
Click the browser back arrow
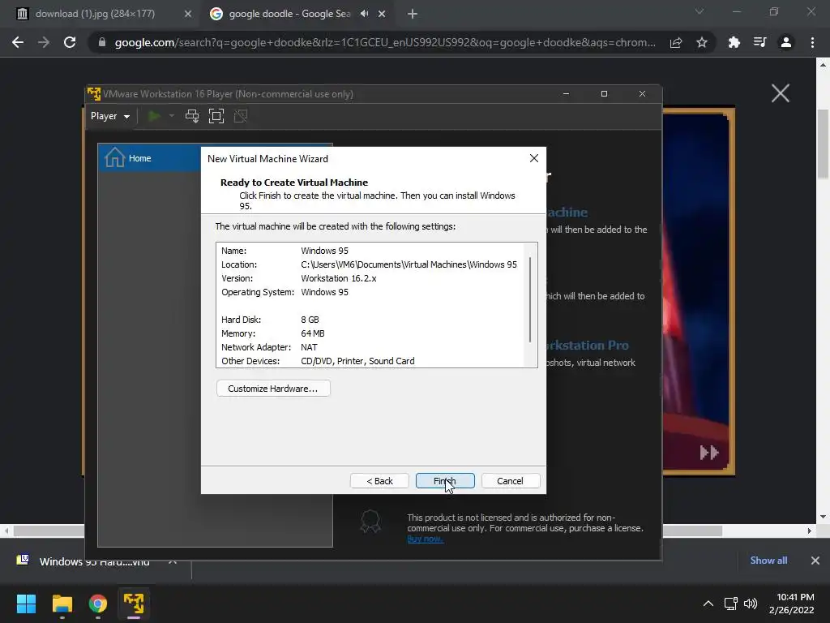[x=18, y=42]
